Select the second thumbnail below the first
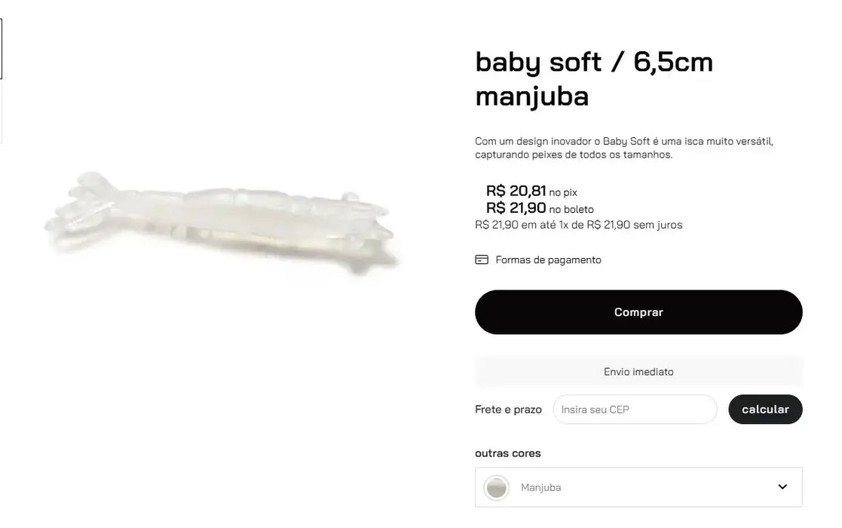 point(1,113)
